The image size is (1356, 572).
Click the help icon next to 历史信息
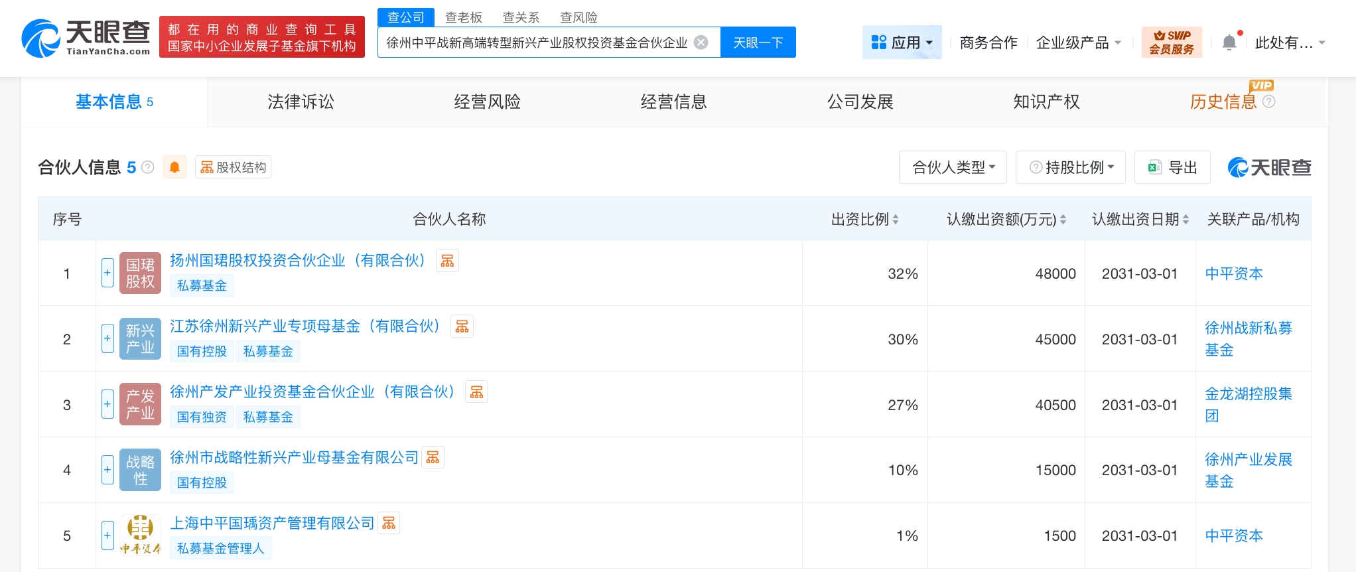click(1268, 102)
